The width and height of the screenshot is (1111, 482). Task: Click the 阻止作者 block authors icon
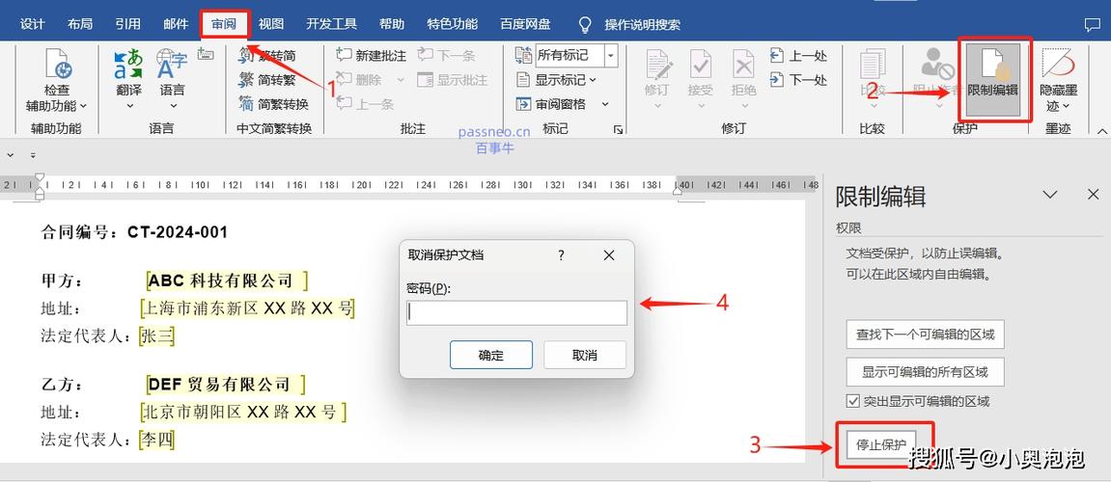(938, 65)
